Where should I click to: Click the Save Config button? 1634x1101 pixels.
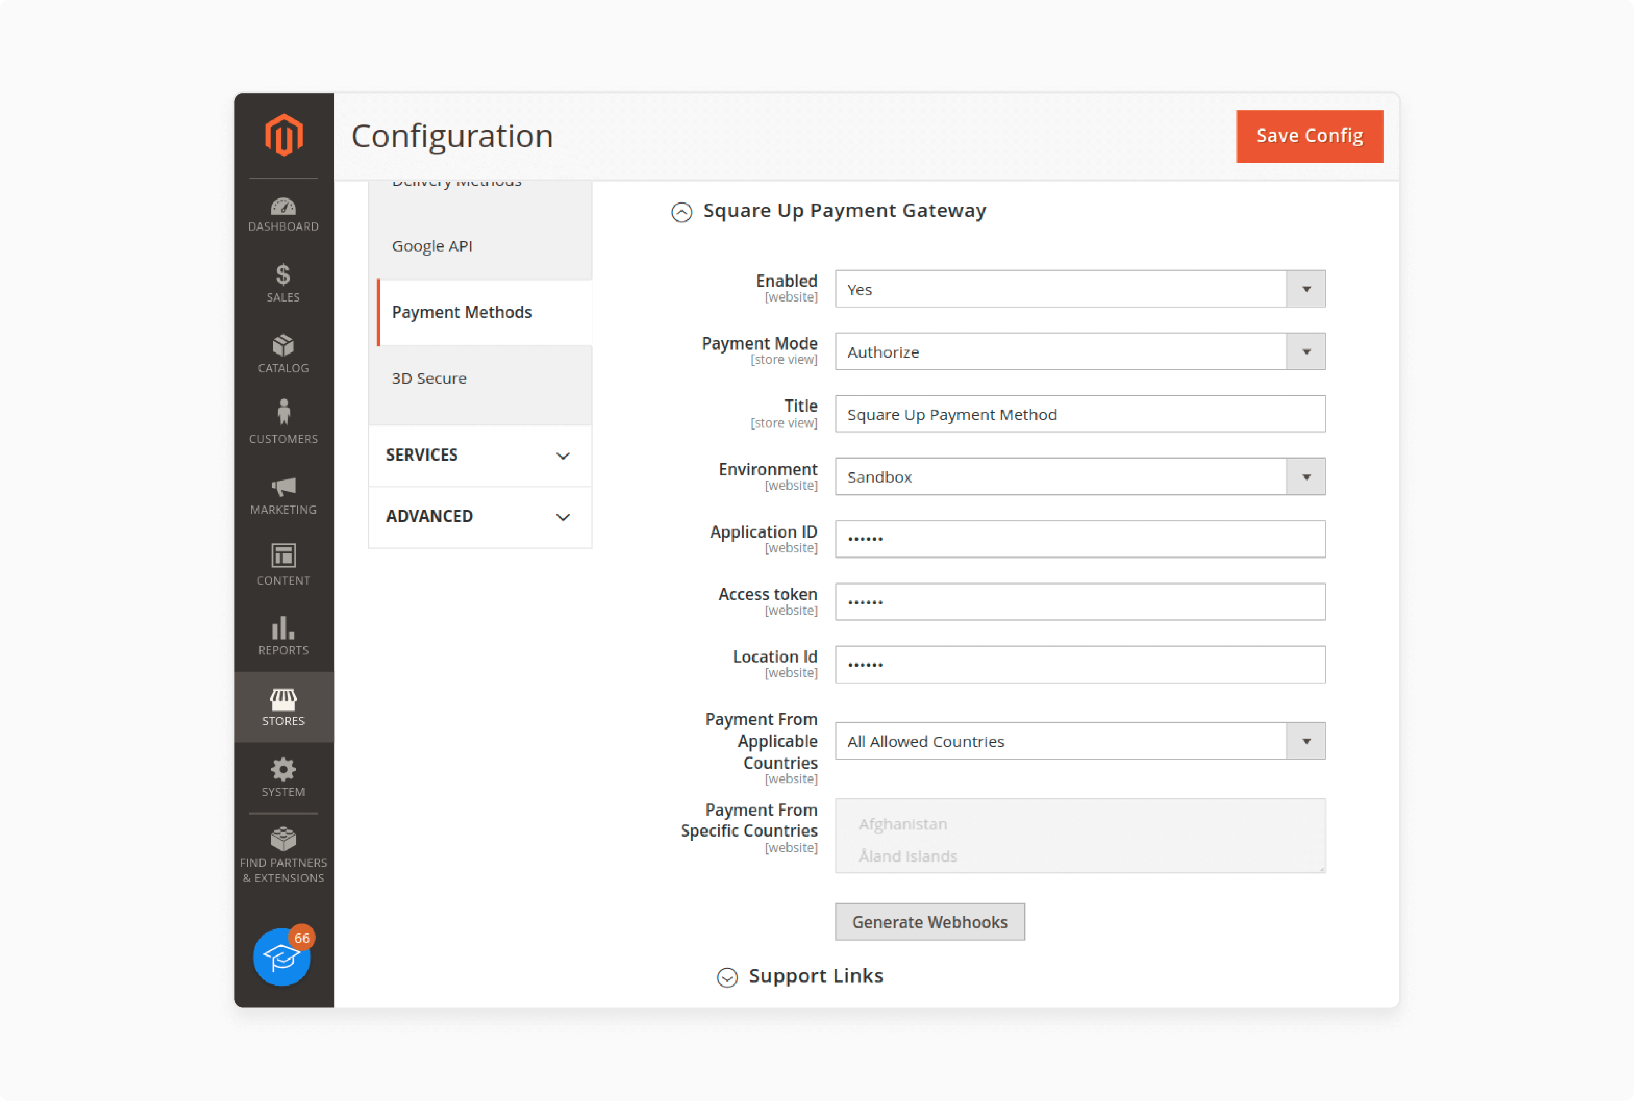click(1309, 135)
